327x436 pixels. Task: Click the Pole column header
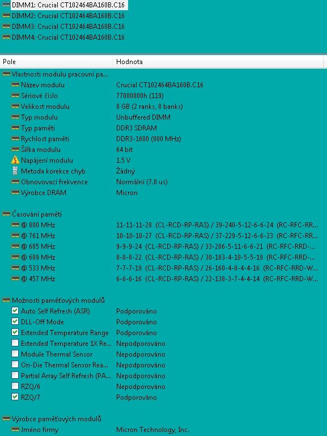coord(56,61)
